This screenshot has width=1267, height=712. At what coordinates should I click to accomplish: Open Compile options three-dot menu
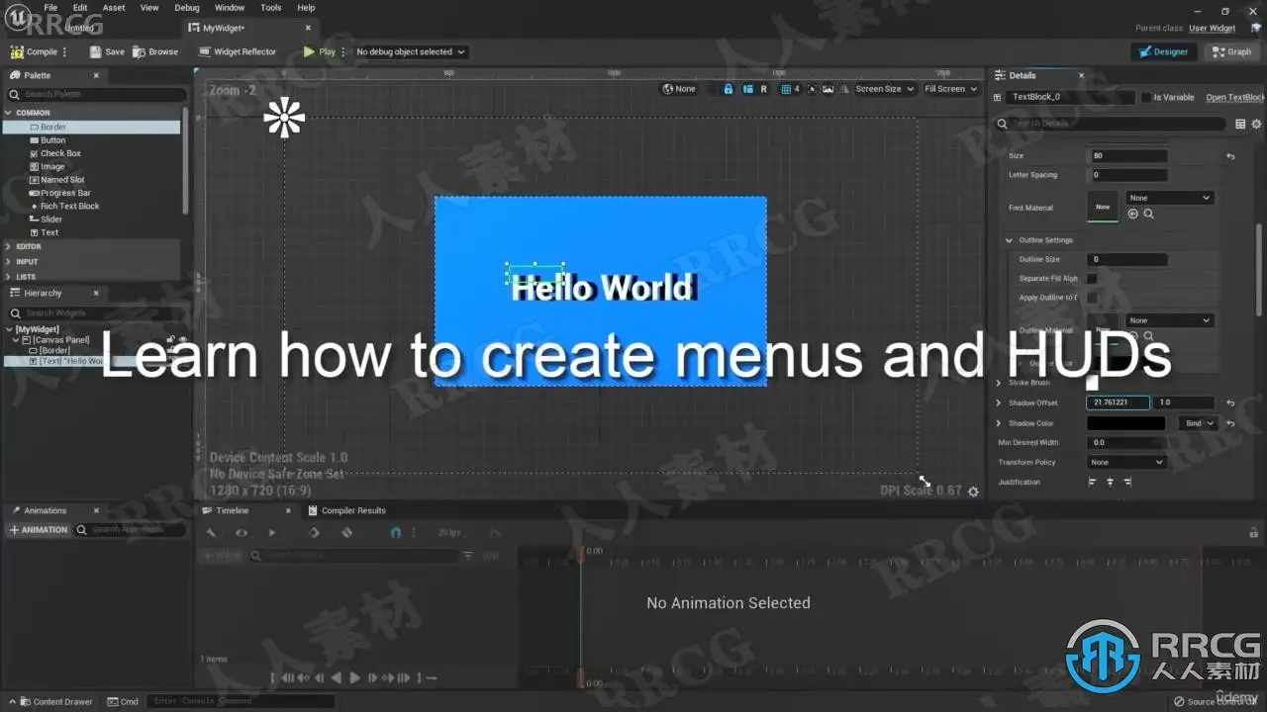(65, 51)
